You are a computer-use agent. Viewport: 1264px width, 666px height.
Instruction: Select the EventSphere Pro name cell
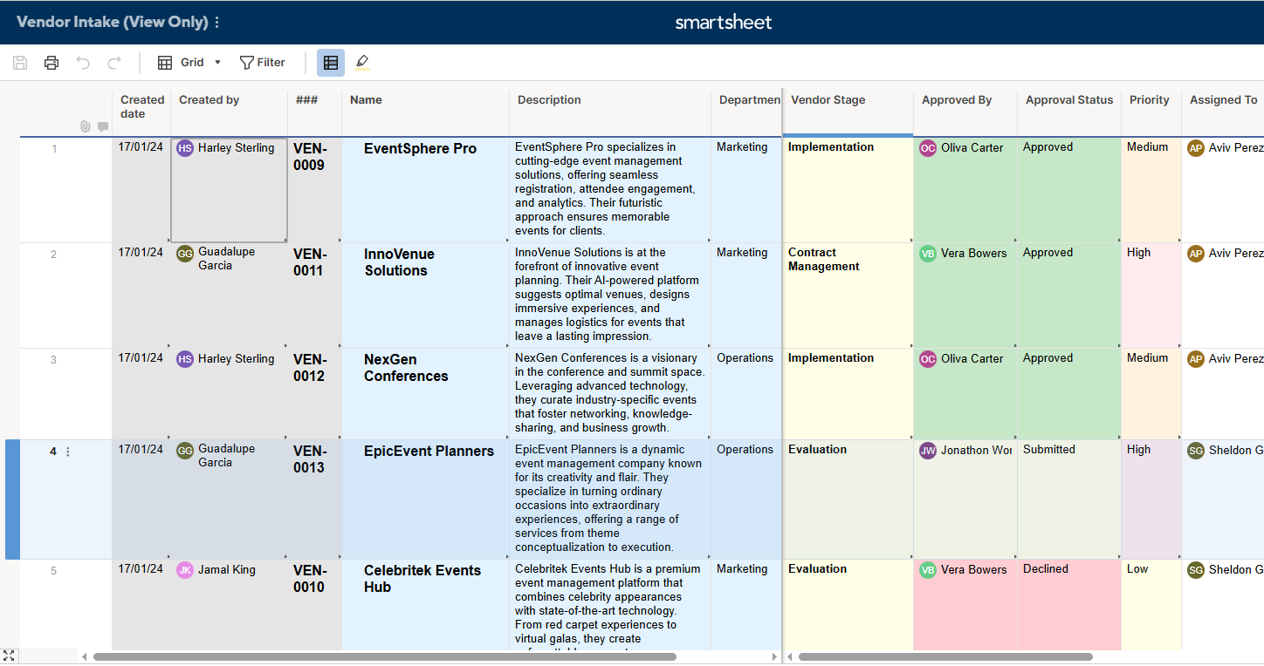point(425,190)
